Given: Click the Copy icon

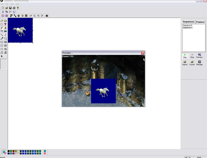Looking at the screenshot, I should point(7,12).
